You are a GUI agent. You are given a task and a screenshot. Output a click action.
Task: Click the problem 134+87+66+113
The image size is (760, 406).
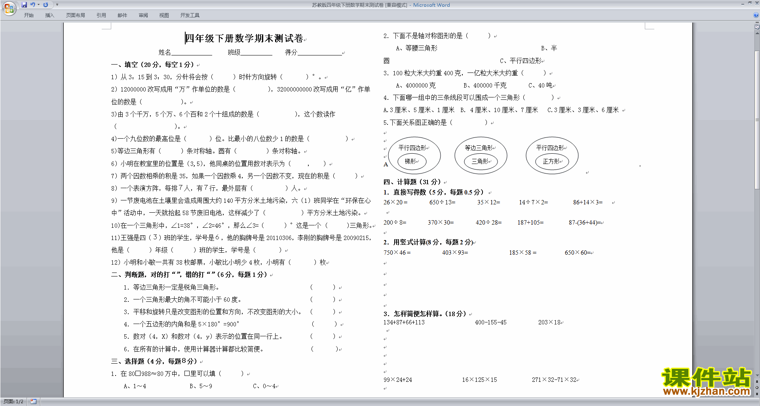click(404, 322)
